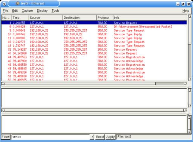Click the down arrow of packet list scrollbar

[x=190, y=79]
